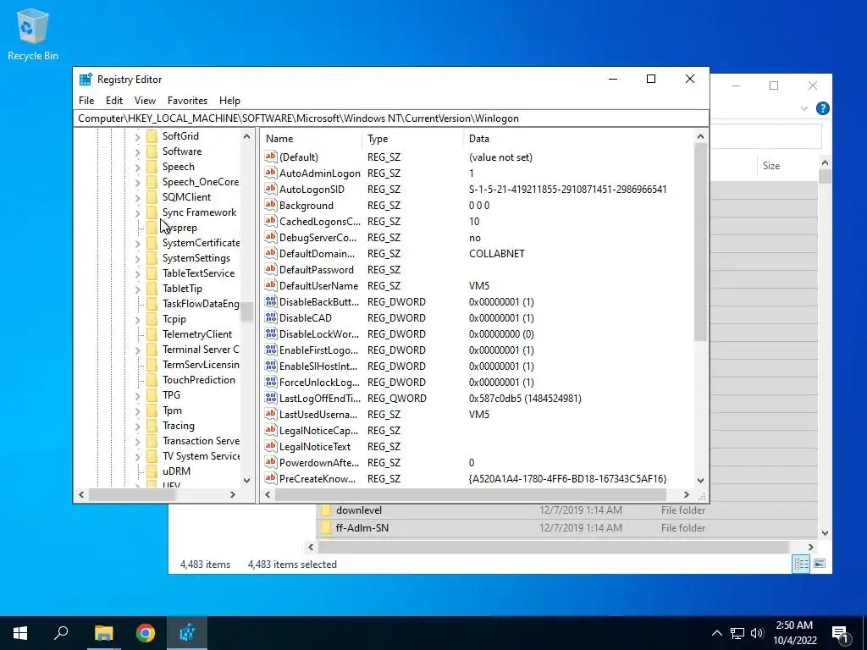Image resolution: width=867 pixels, height=650 pixels.
Task: Click the Registry Editor title bar icon
Action: tap(86, 79)
